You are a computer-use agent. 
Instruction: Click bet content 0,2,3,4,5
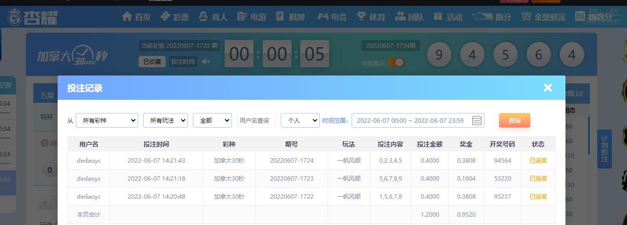pos(391,160)
